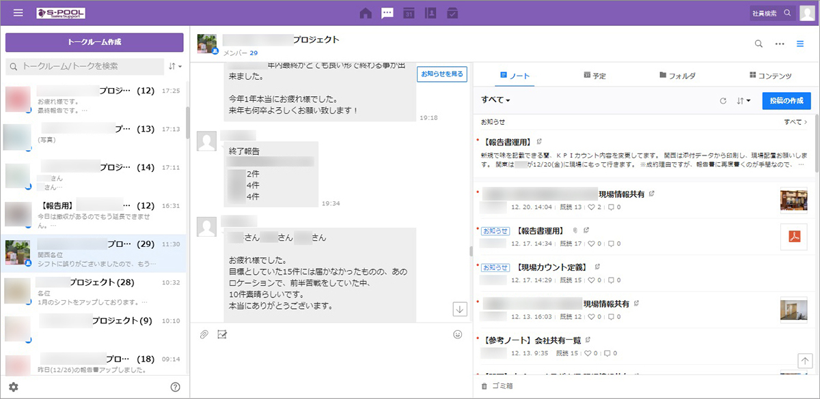Click the help question mark icon
Screen dimensions: 820x399
coord(175,387)
